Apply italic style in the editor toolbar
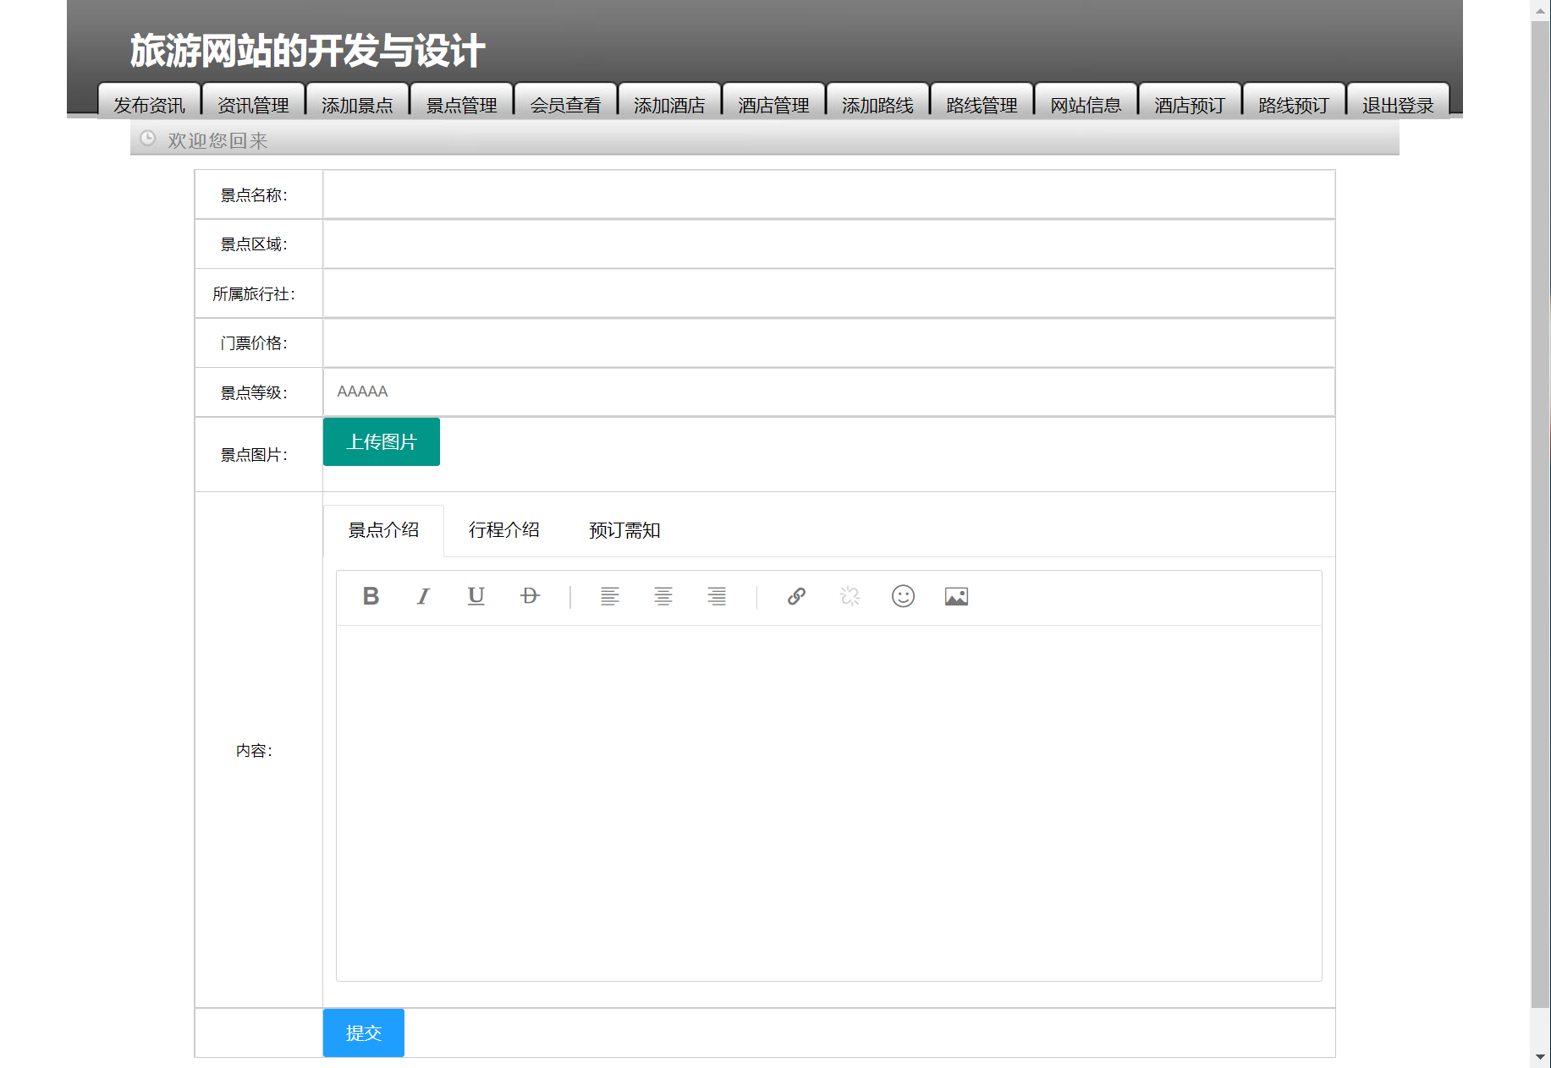Image resolution: width=1551 pixels, height=1068 pixels. point(423,596)
